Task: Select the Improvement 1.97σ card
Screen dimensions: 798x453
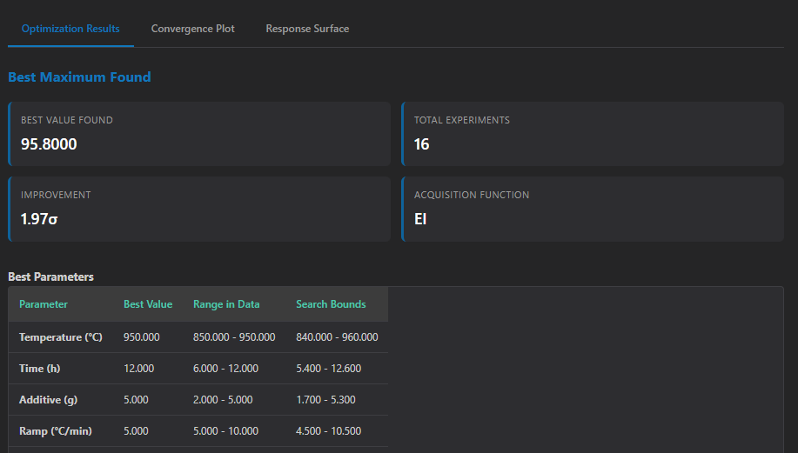Action: coord(199,209)
